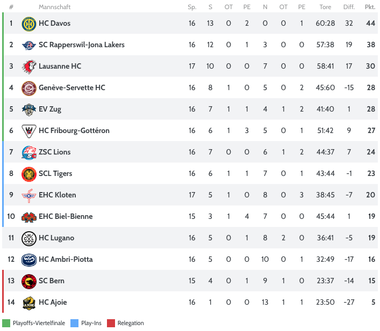Viewport: 380px width, 331px height.
Task: Open the HC Lugano team link
Action: 56,238
